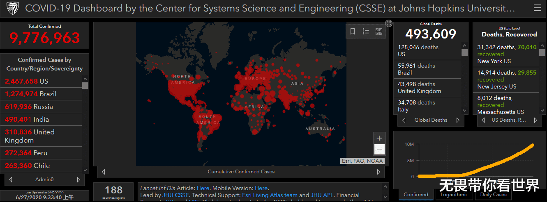547x202 pixels.
Task: Select the Confirmed chart tab
Action: coord(416,195)
